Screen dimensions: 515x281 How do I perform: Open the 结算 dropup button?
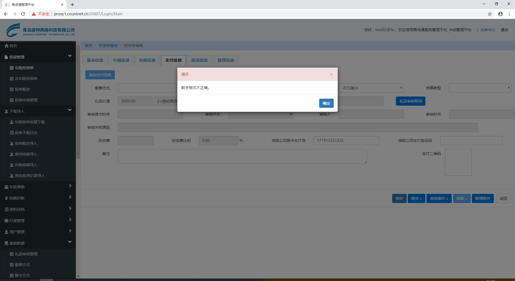462,198
